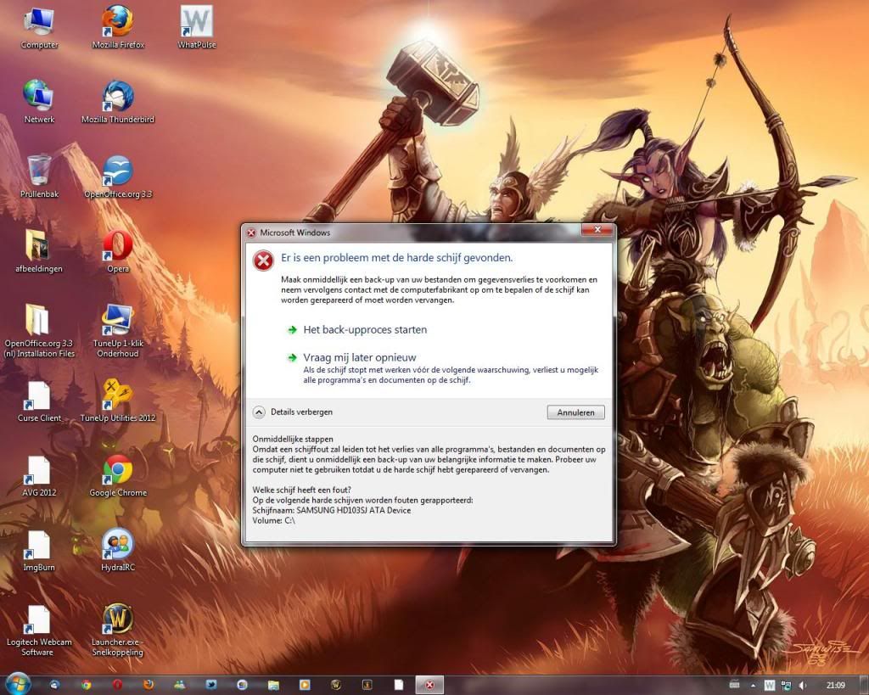Open Windows Explorer folder in taskbar

(x=273, y=685)
